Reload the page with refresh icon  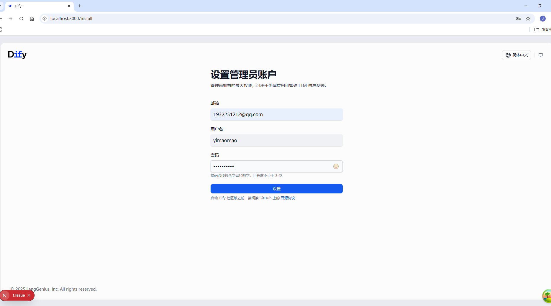21,19
